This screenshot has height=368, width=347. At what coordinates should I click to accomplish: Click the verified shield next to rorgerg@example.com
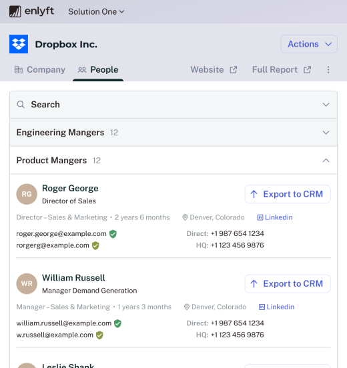[x=95, y=245]
